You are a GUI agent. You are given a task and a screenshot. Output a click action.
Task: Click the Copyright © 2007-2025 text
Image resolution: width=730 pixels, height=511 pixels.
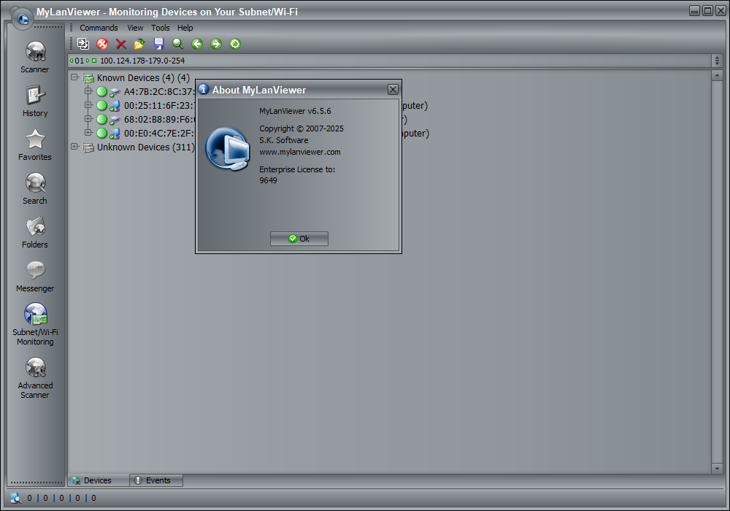point(301,128)
